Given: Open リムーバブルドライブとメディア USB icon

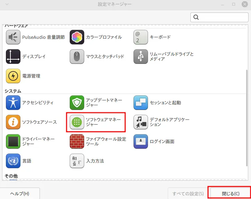Looking at the screenshot, I should pyautogui.click(x=141, y=57).
